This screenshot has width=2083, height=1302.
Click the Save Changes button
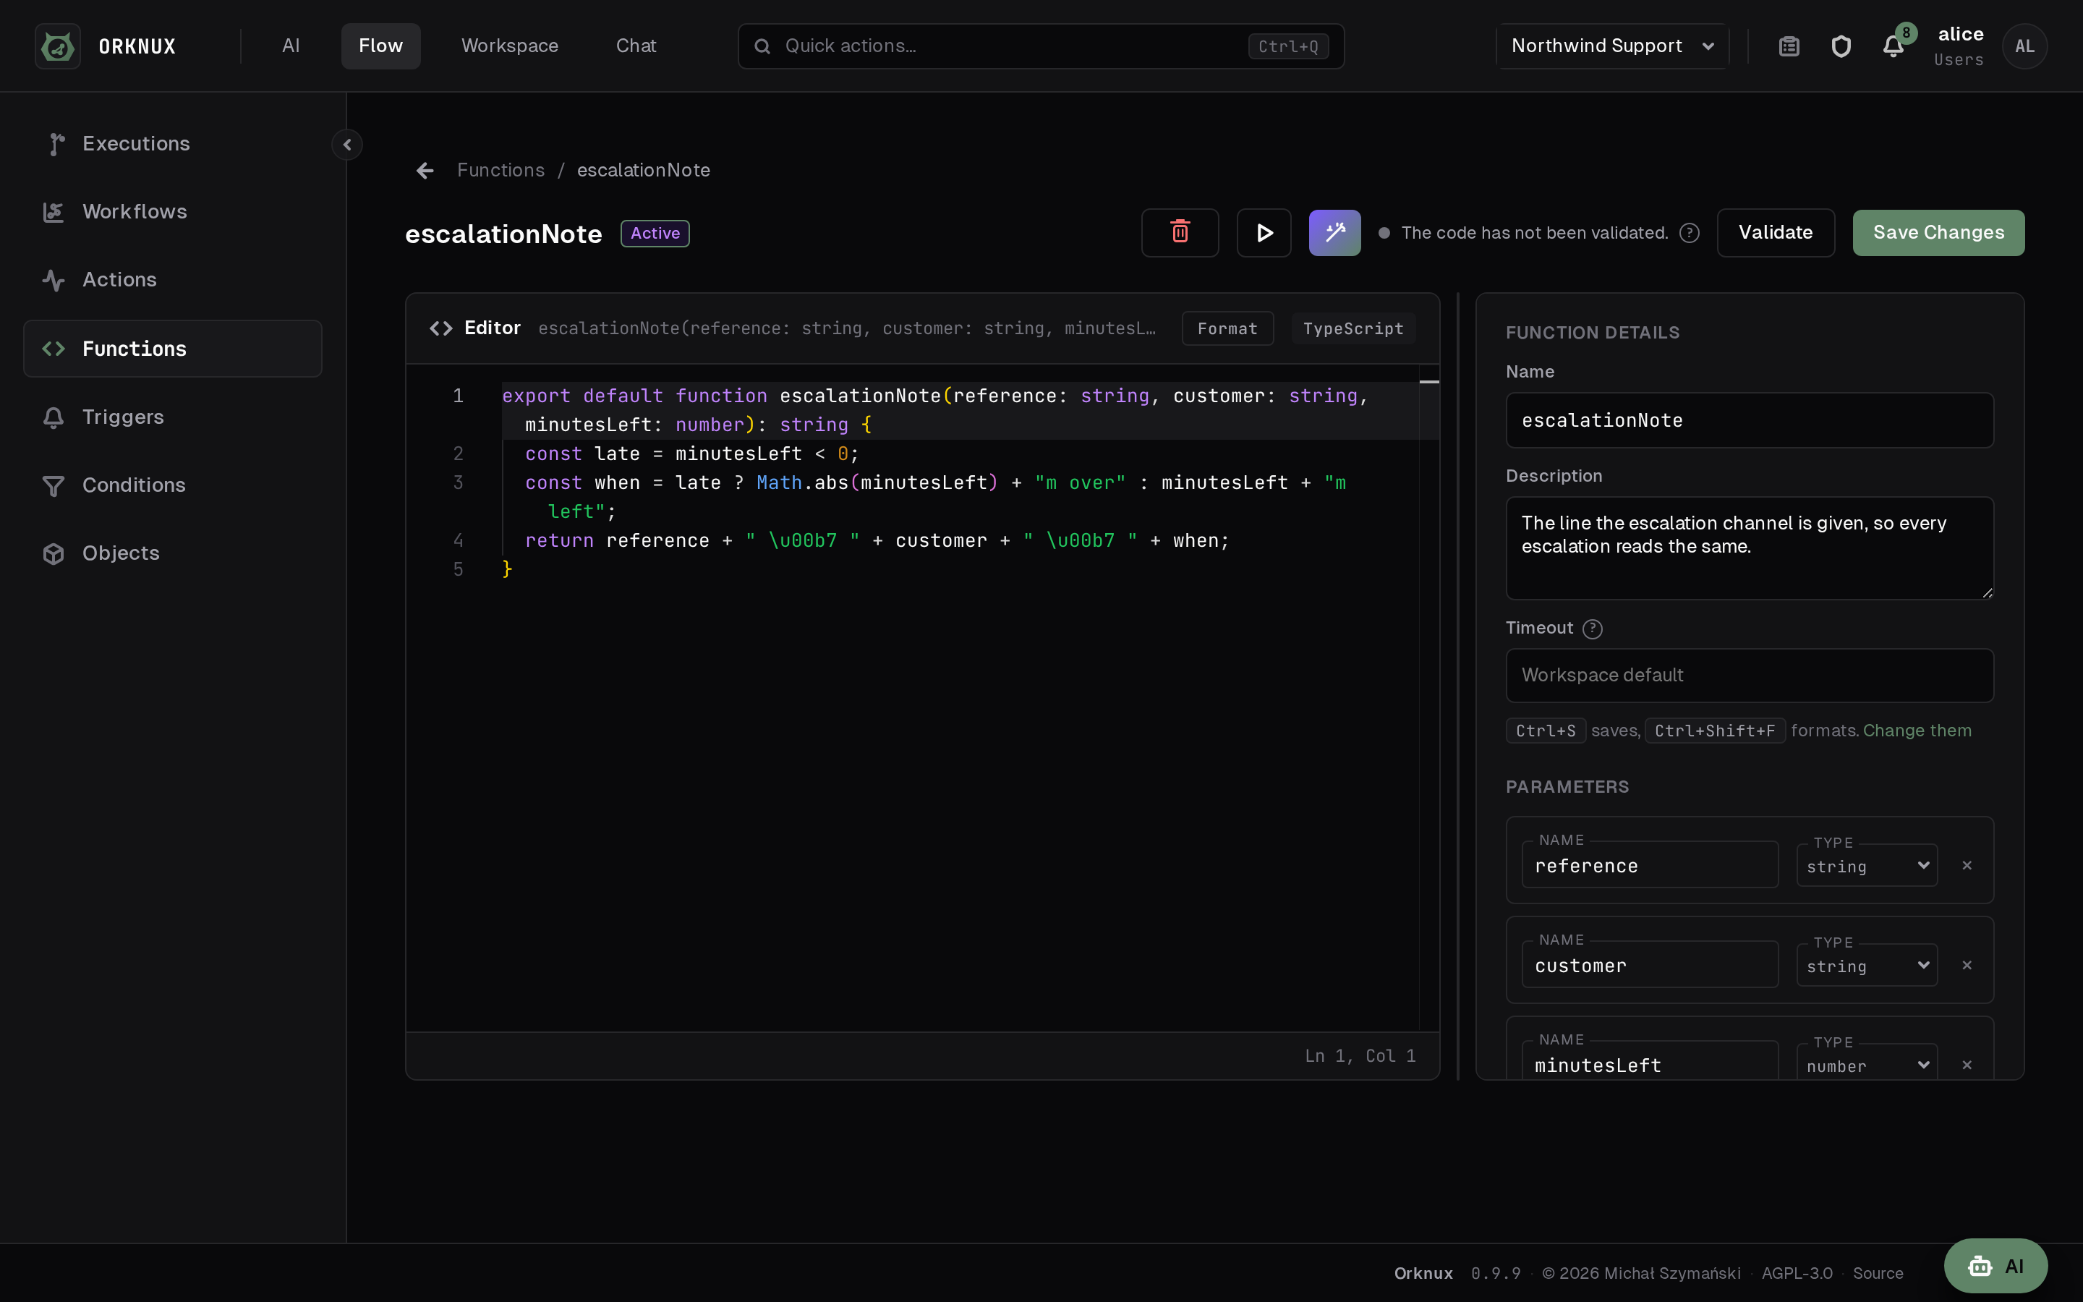1938,232
